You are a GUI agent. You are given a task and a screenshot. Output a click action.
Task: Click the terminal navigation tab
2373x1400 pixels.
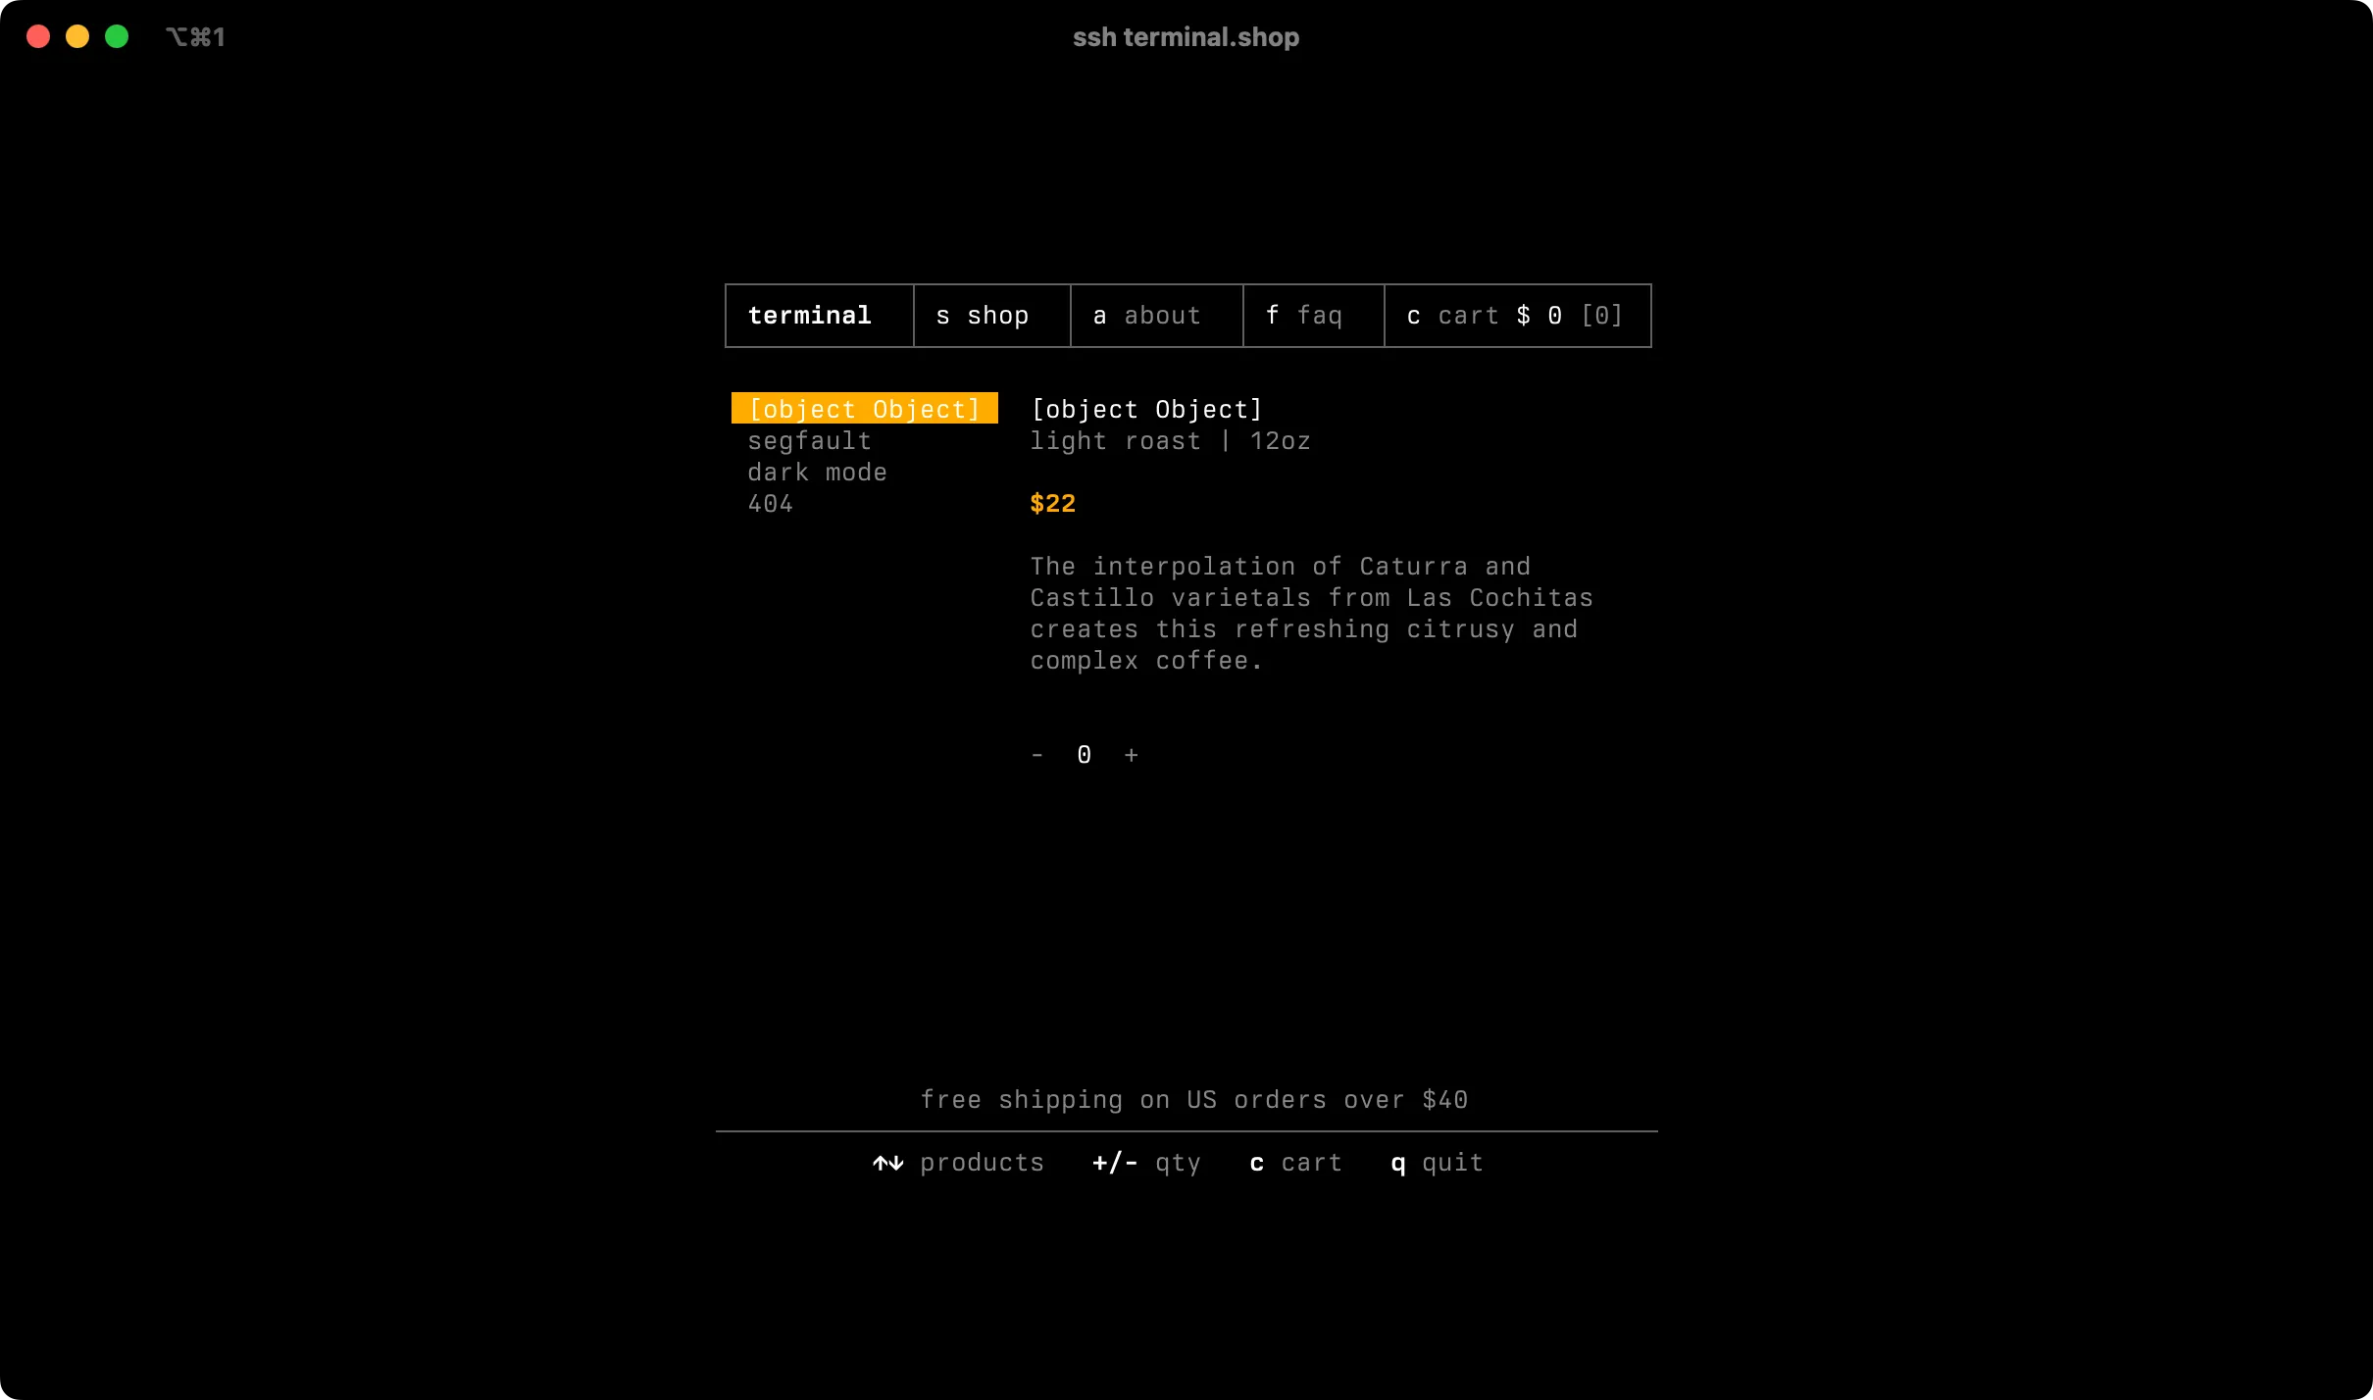tap(810, 315)
